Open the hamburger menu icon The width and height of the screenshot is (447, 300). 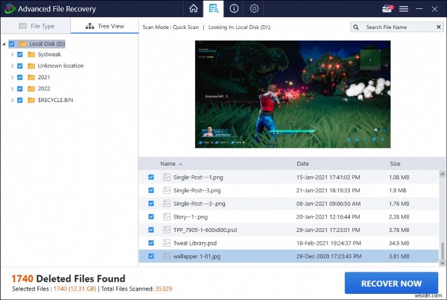[x=403, y=9]
